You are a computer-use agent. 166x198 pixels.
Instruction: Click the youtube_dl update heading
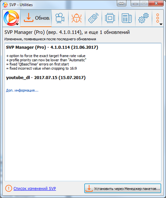click(46, 78)
